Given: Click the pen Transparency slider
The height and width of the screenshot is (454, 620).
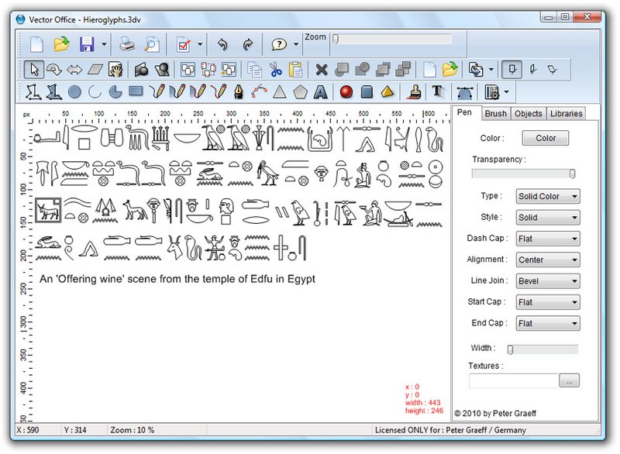Looking at the screenshot, I should (524, 174).
